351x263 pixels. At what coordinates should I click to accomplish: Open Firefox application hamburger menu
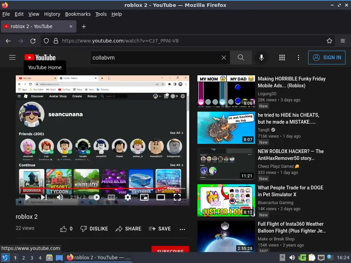[343, 41]
